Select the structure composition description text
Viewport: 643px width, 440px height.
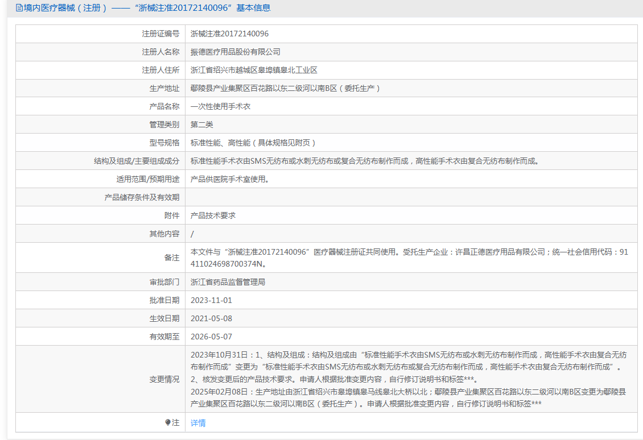pyautogui.click(x=366, y=161)
